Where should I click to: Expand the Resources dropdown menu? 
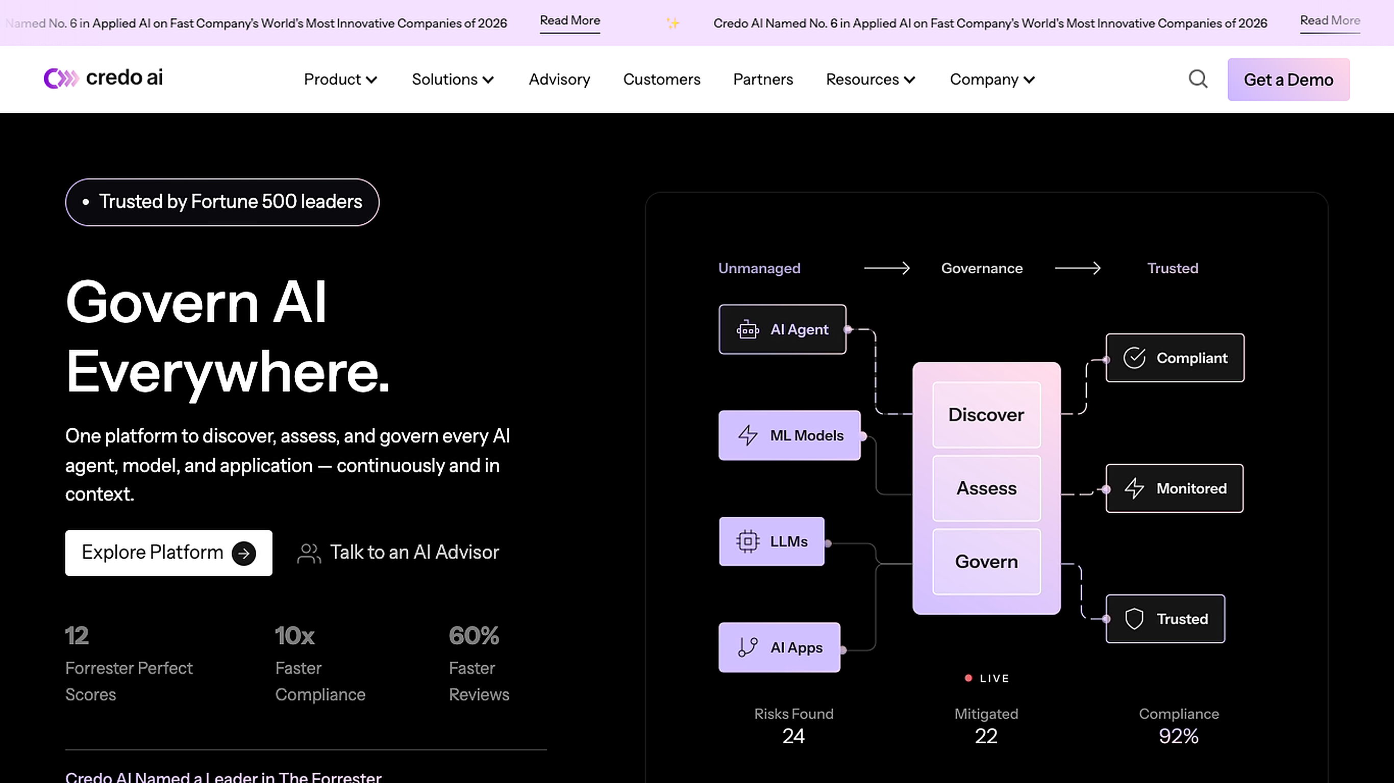pyautogui.click(x=870, y=80)
